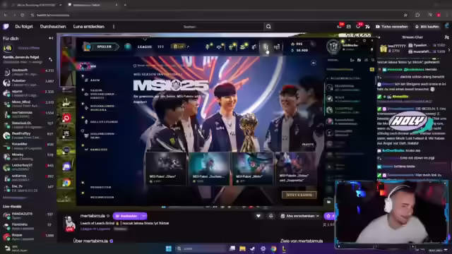Open the Twitch notifications inbox icon
Viewport: 452px width, 254px height.
pyautogui.click(x=349, y=27)
